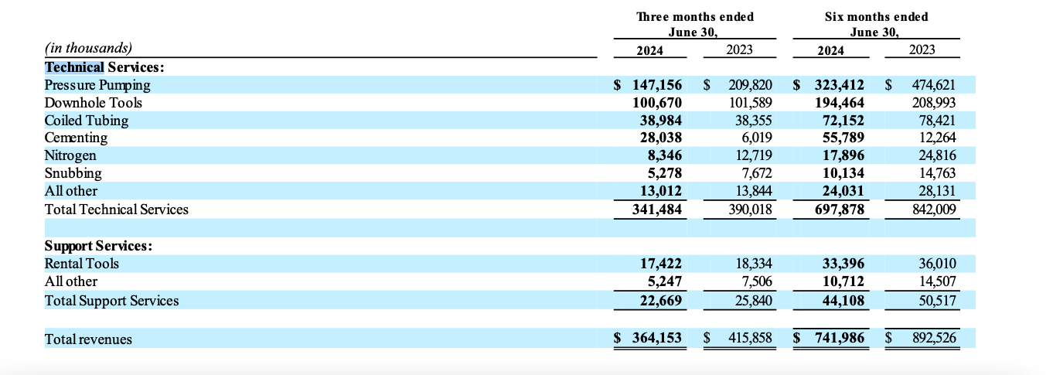This screenshot has height=375, width=1053.
Task: Select Total Technical Services value 842,009
Action: coord(934,210)
